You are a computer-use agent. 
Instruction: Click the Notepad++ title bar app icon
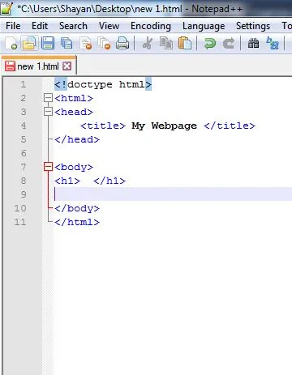click(6, 8)
